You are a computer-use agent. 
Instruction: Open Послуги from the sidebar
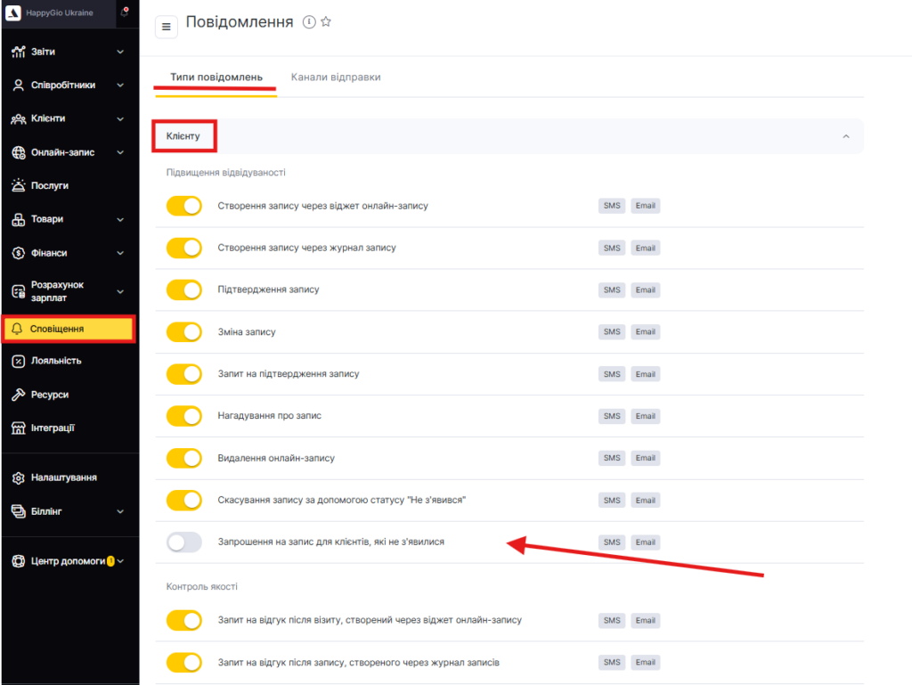[49, 185]
